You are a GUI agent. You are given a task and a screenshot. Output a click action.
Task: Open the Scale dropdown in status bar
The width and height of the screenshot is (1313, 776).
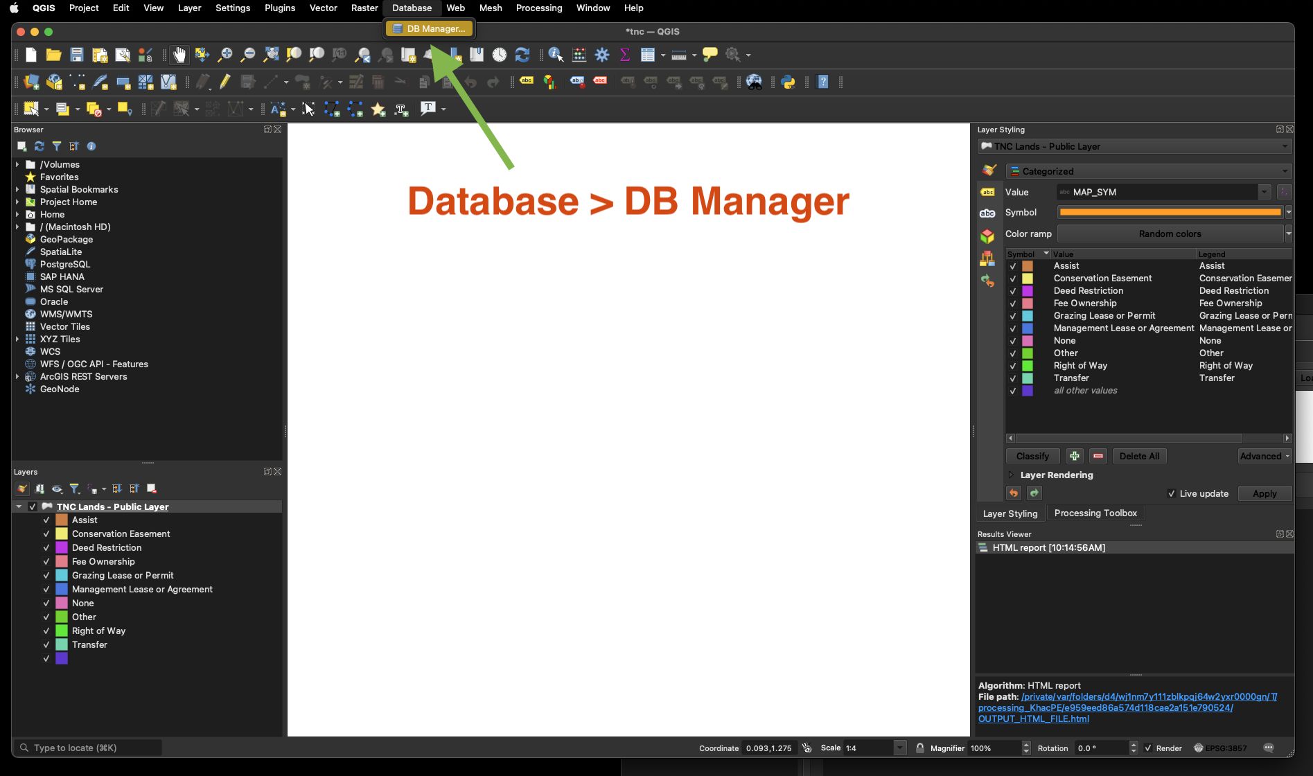tap(900, 748)
